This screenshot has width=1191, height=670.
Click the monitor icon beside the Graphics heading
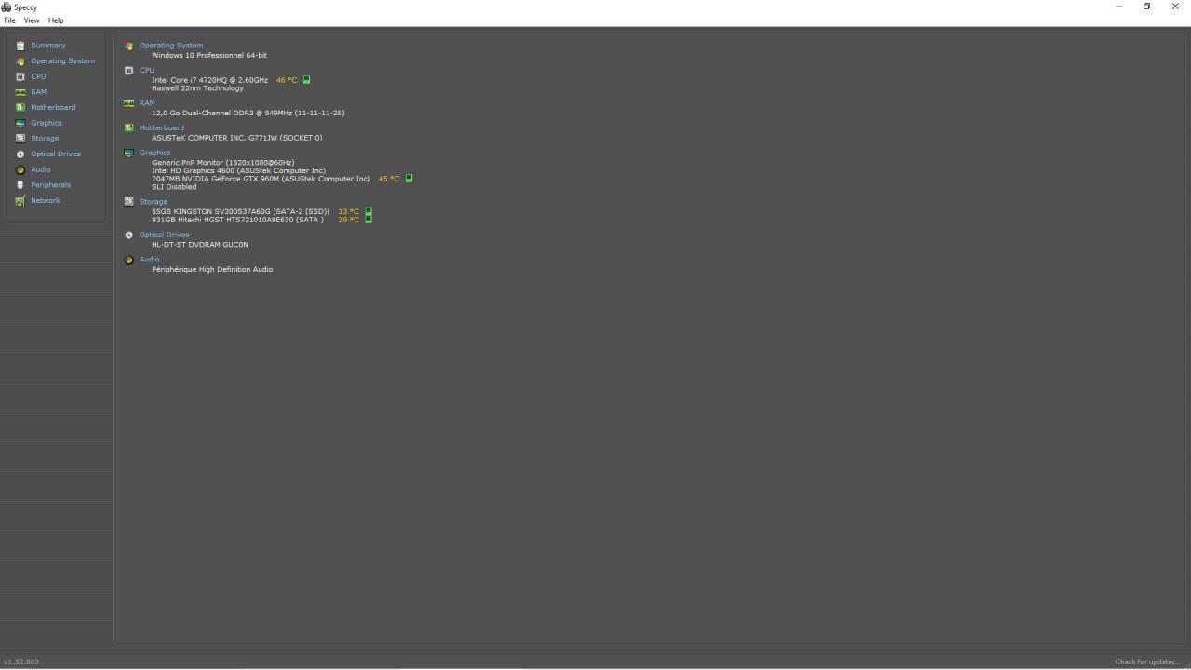coord(128,153)
